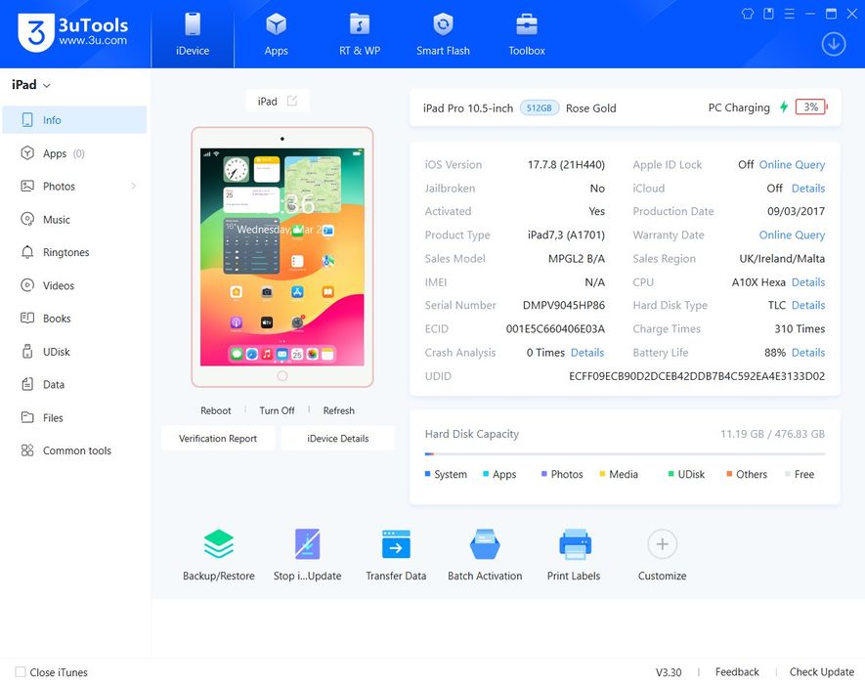Click the Reboot button
Image resolution: width=865 pixels, height=684 pixels.
coord(216,410)
